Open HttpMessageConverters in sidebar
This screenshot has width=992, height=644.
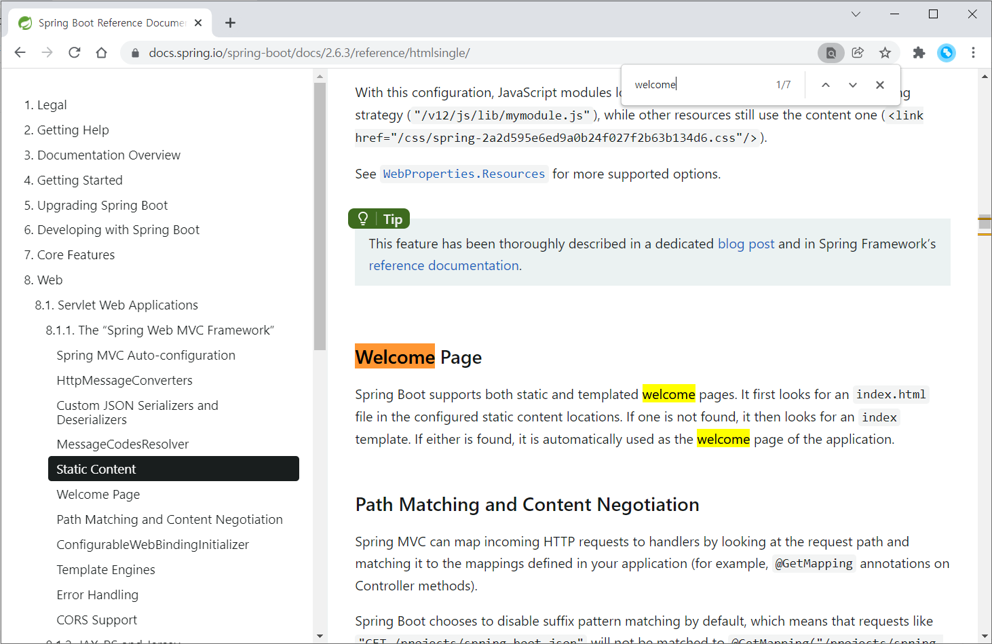click(x=125, y=381)
